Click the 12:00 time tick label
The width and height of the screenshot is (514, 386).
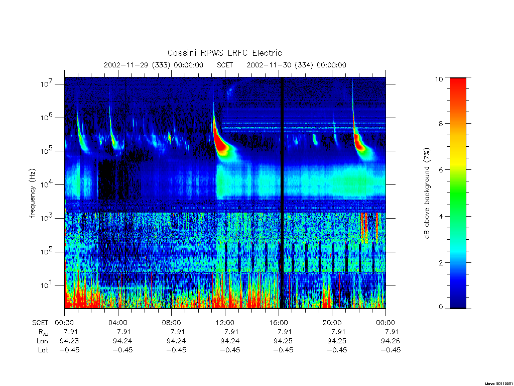[225, 323]
